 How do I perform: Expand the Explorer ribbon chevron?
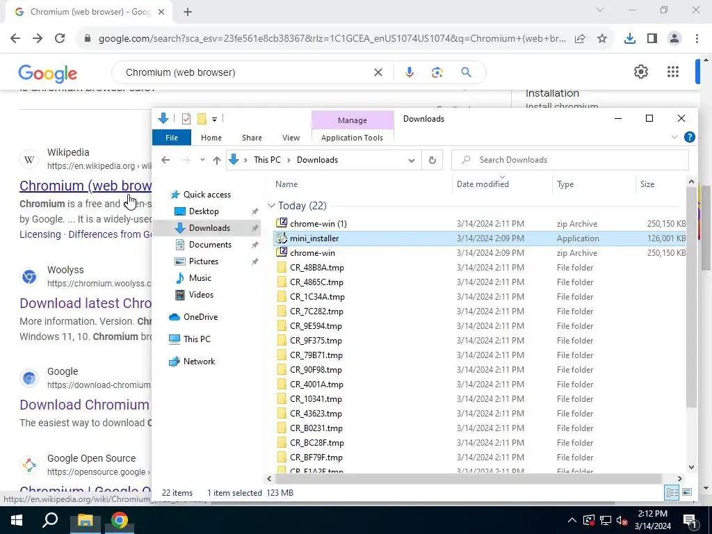(674, 137)
